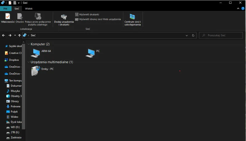Open Pobrane folder in sidebar
This screenshot has width=246, height=141.
[15, 106]
